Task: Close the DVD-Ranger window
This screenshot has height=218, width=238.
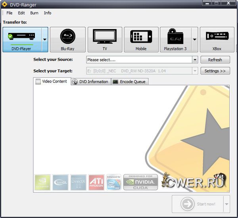Action: point(228,3)
